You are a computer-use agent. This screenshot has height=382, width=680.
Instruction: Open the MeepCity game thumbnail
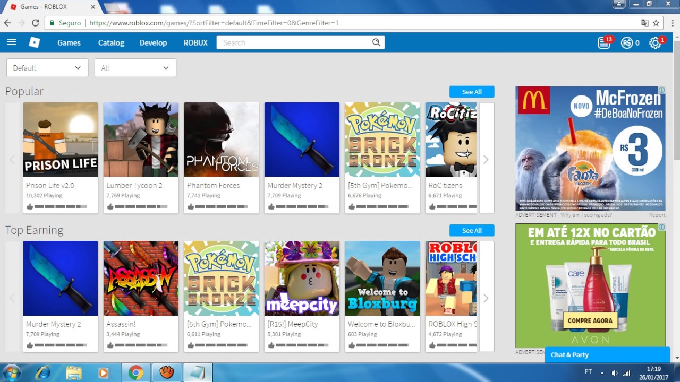302,278
